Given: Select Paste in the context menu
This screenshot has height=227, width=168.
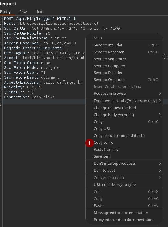Looking at the screenshot, I should [124, 205].
